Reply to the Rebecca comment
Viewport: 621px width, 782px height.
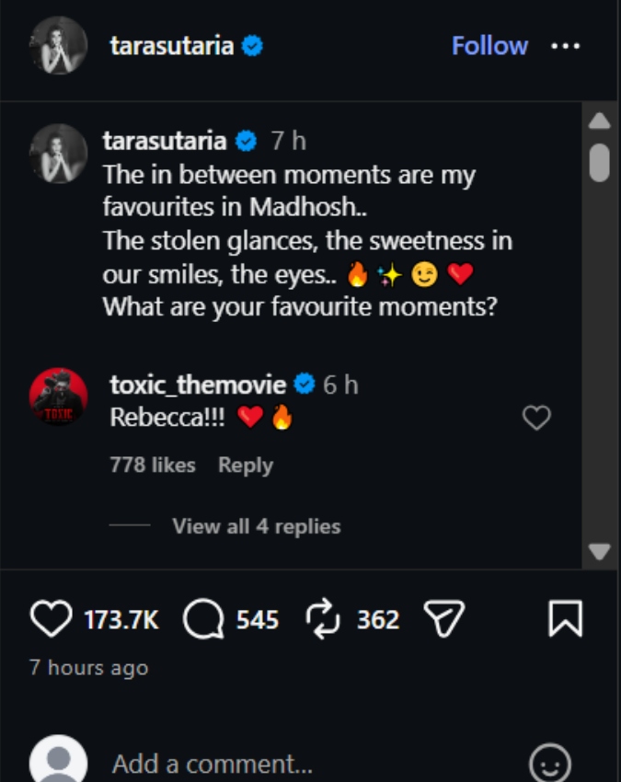246,466
